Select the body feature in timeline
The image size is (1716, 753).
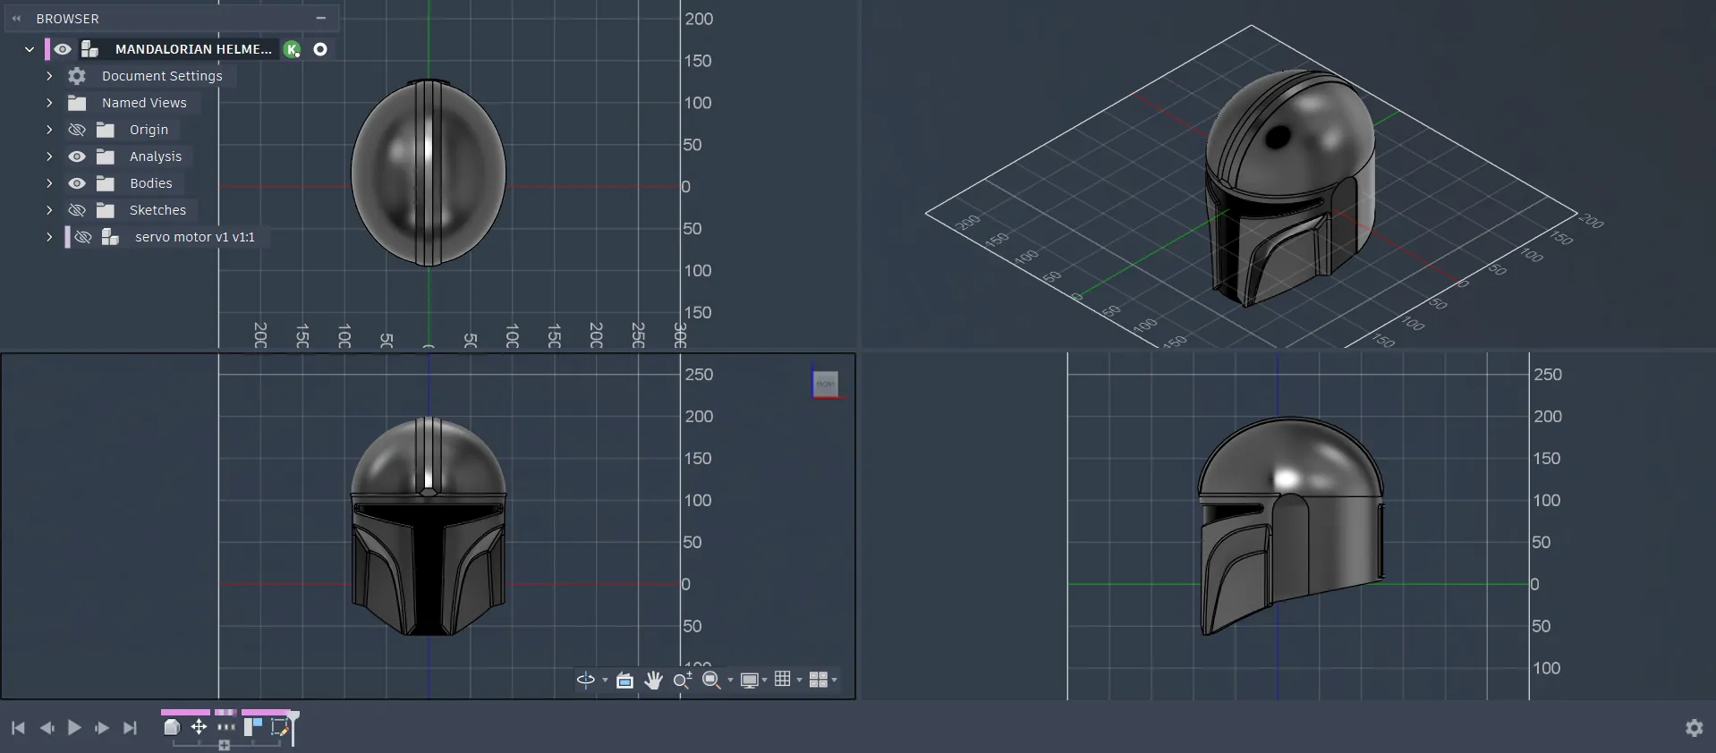[172, 727]
